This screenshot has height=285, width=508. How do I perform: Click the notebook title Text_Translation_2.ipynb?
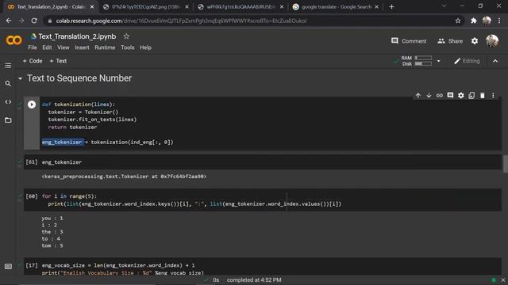(x=77, y=36)
